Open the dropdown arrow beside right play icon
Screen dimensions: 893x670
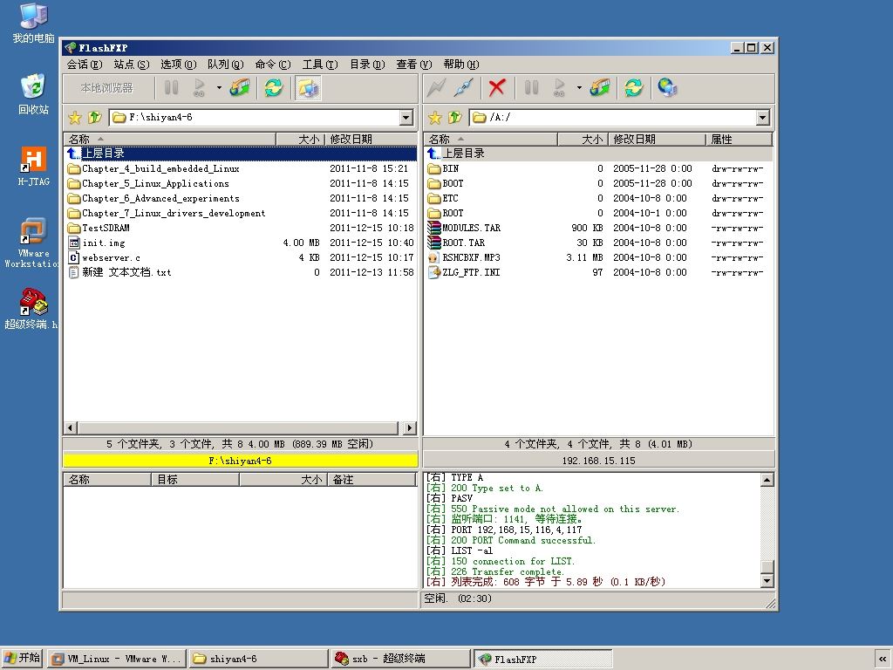coord(579,88)
